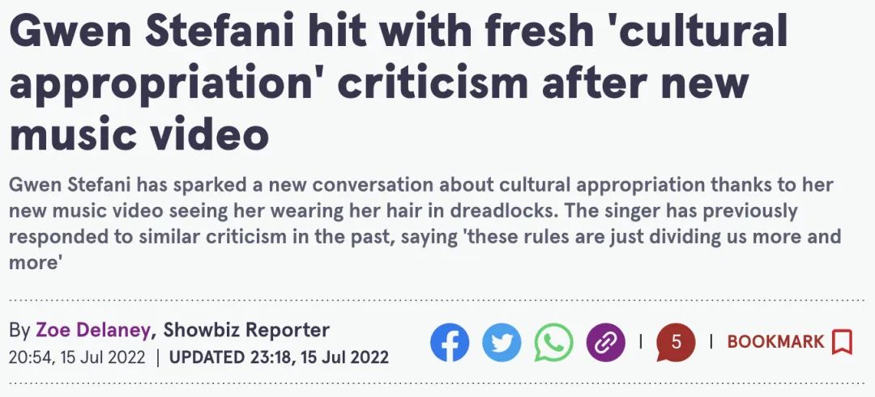Select the 20:54, 15 Jul 2022 publish time

(x=77, y=357)
